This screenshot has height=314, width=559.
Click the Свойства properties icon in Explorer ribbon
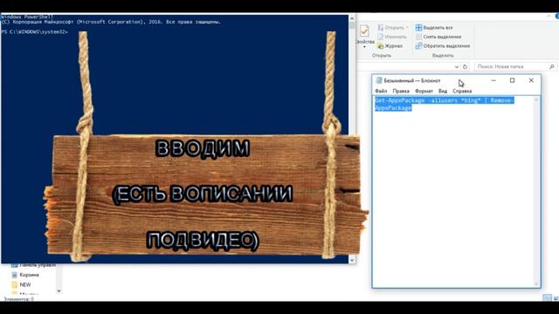(364, 31)
